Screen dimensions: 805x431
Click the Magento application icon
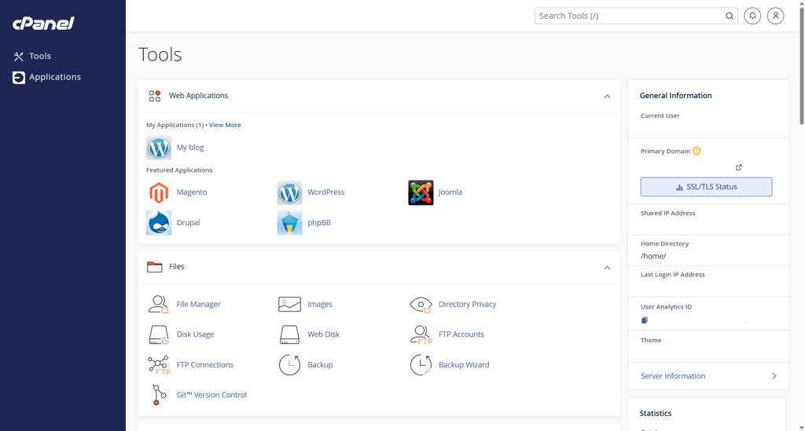[x=159, y=192]
